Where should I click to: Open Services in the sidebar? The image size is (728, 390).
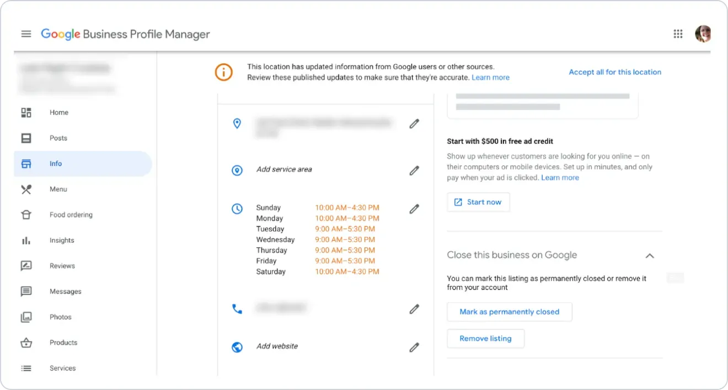click(x=63, y=368)
